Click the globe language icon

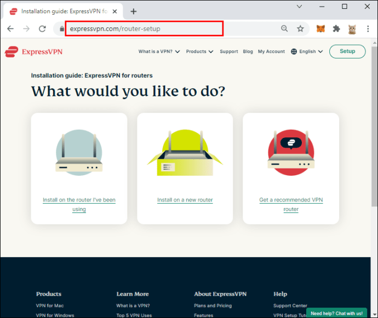294,51
